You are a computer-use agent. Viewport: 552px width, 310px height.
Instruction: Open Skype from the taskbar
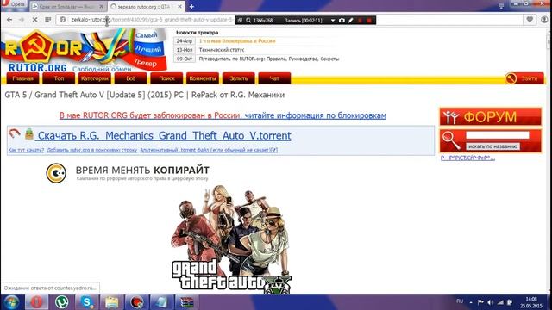pos(86,302)
